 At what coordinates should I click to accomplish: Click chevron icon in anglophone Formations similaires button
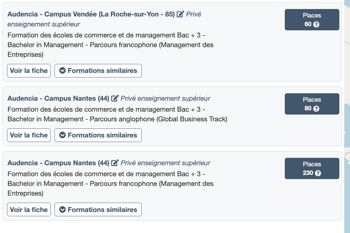[62, 135]
